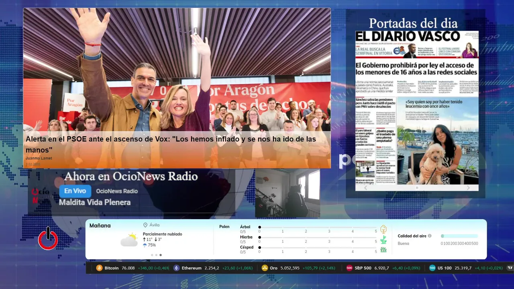Go to next newspaper cover with right arrow
Screen dimensions: 514x289
point(468,188)
